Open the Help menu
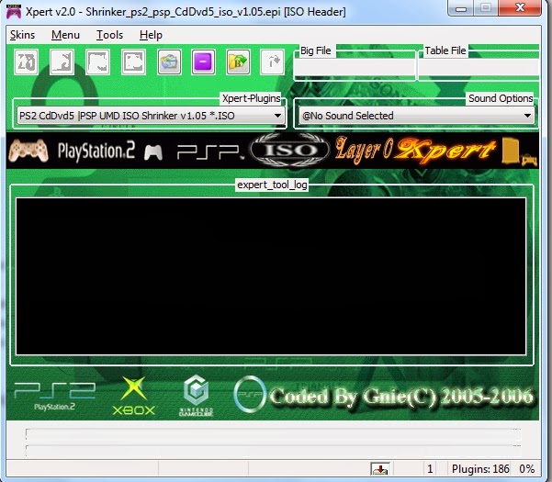This screenshot has height=482, width=552. pos(151,35)
